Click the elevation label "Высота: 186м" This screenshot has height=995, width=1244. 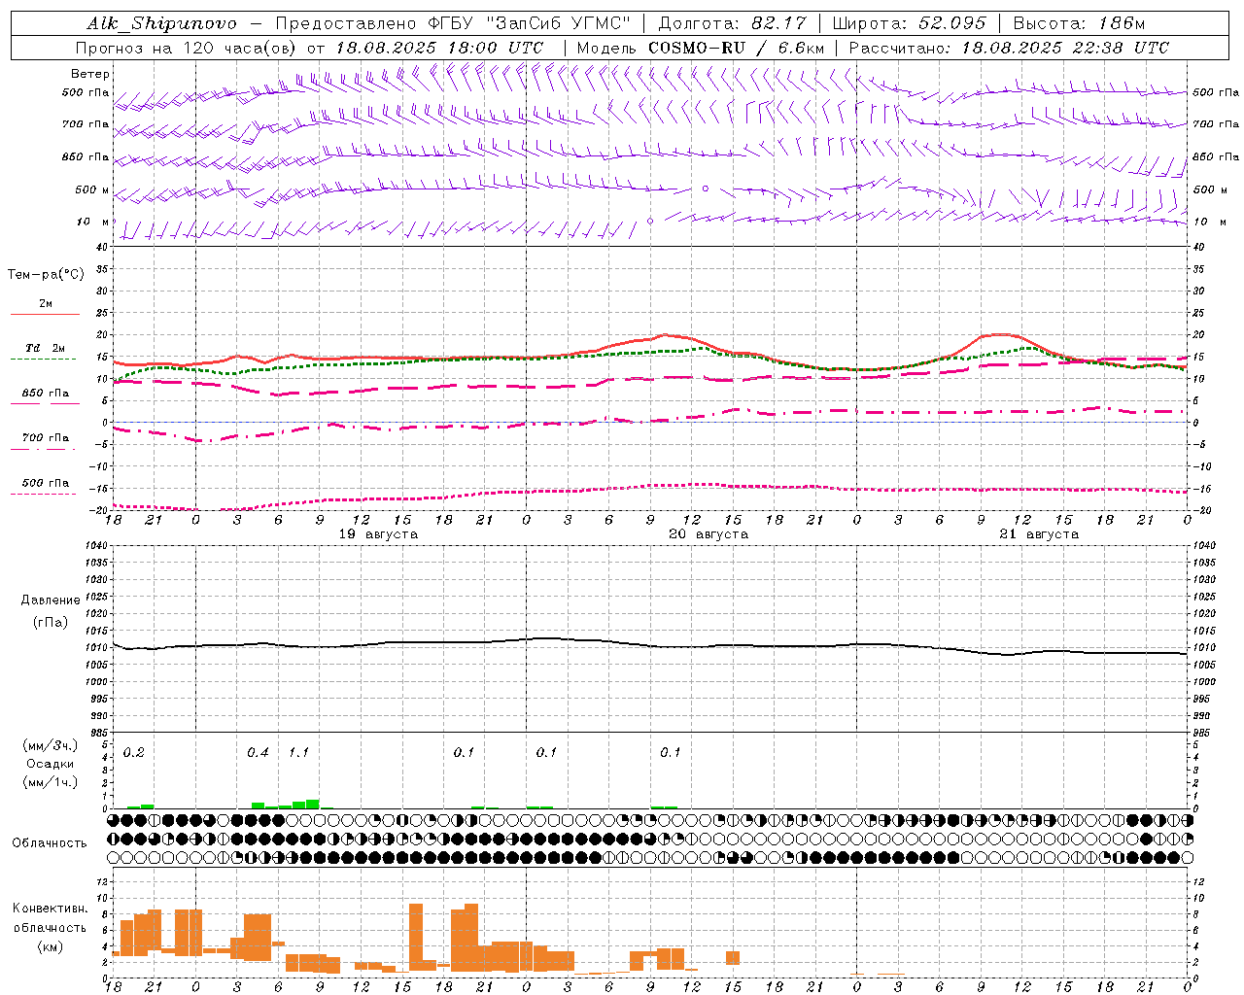pos(1080,24)
